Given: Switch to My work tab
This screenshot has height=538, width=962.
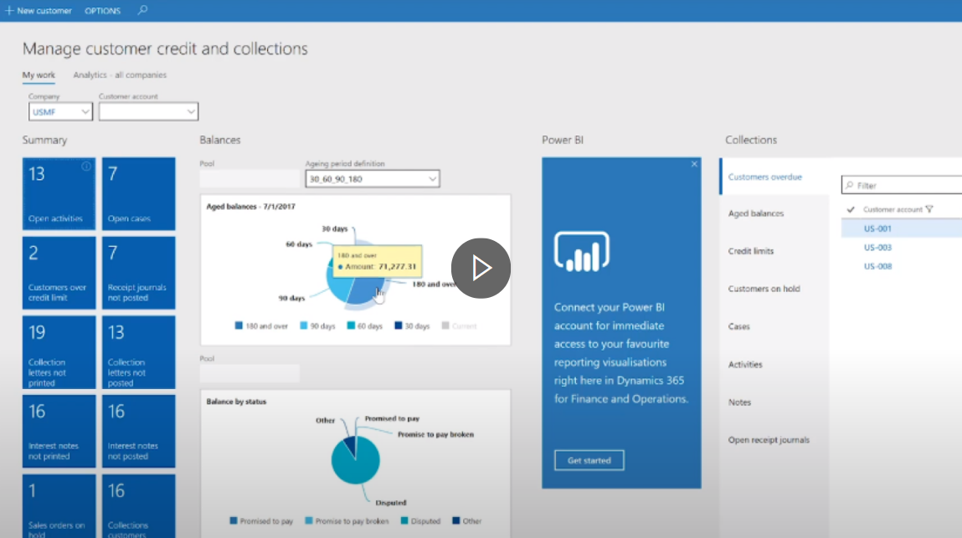Looking at the screenshot, I should tap(39, 74).
